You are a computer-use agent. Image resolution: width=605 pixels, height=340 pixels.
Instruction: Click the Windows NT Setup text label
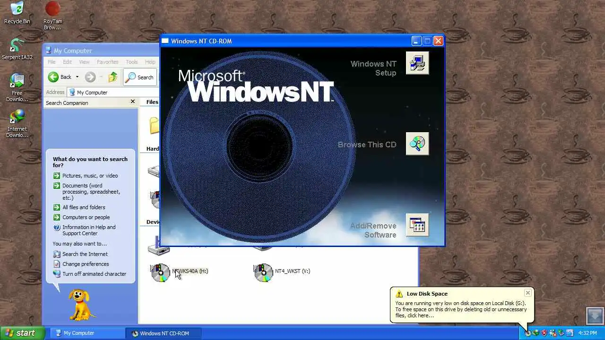[x=373, y=68]
